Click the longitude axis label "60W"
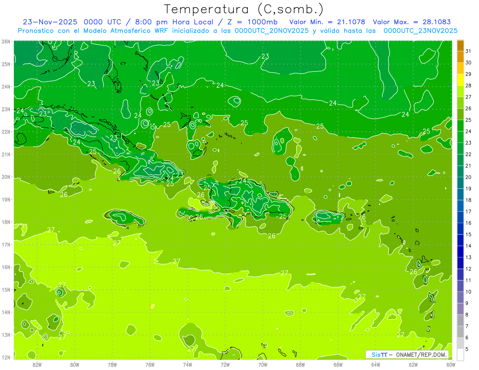The width and height of the screenshot is (479, 370). point(451,364)
